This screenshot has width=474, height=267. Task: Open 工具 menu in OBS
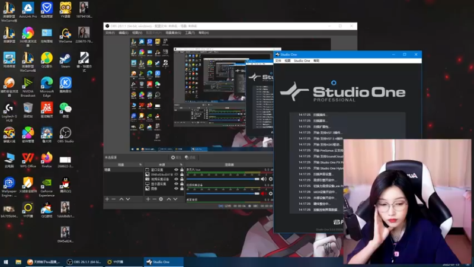click(x=190, y=33)
